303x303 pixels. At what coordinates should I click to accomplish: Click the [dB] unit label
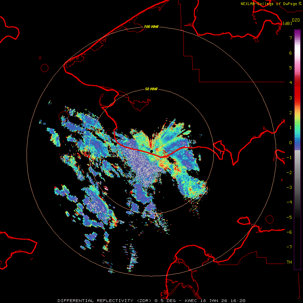click(288, 23)
